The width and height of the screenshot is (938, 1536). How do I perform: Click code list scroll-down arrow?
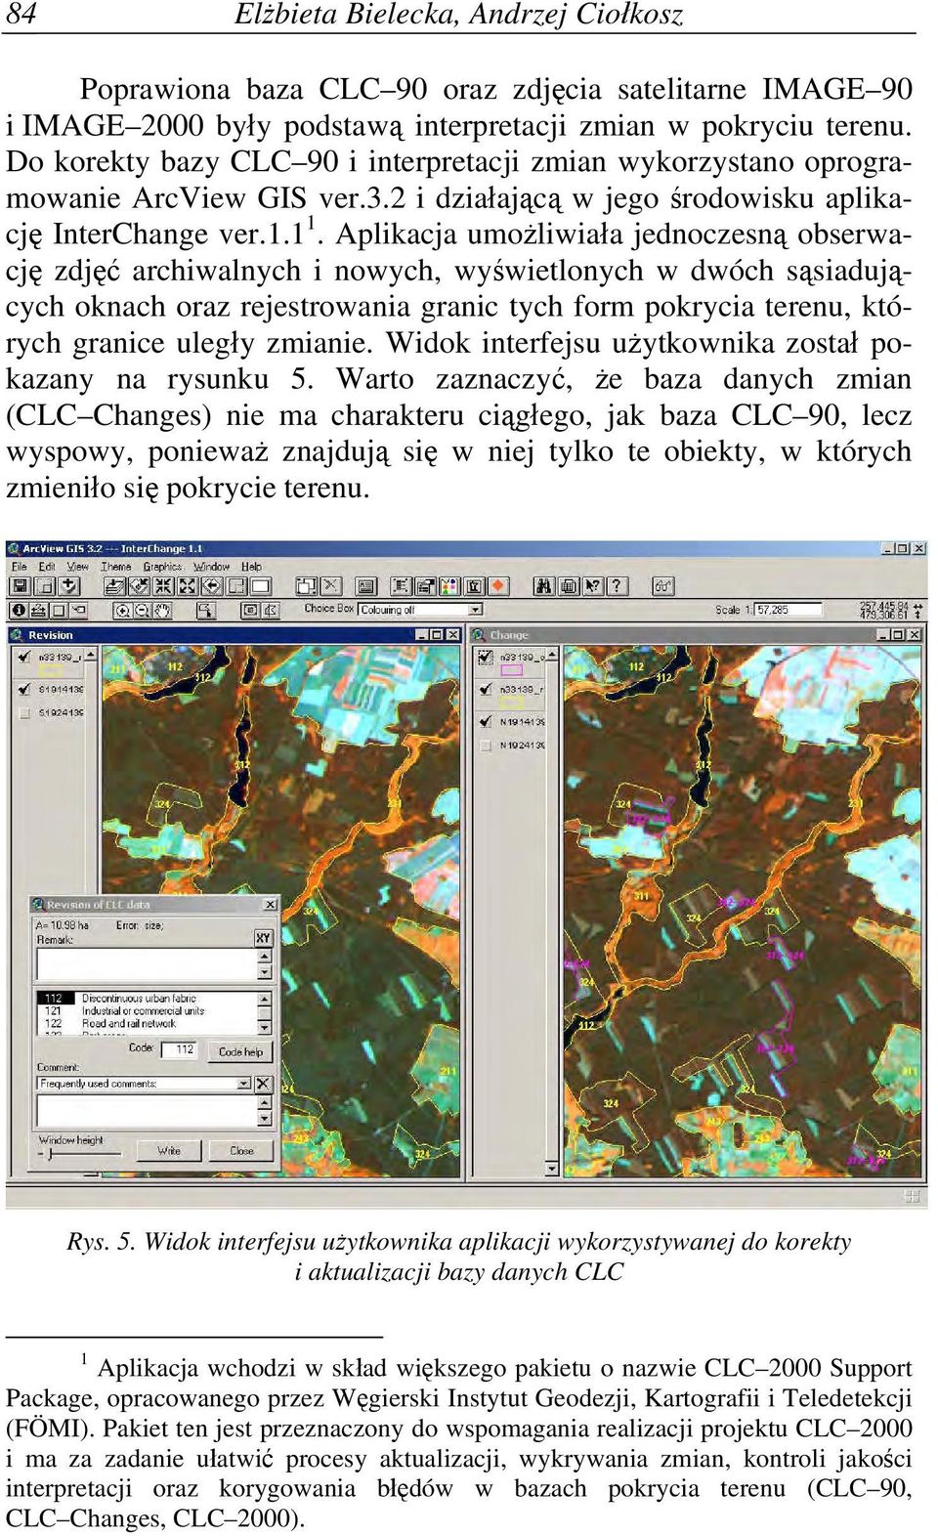[265, 1028]
